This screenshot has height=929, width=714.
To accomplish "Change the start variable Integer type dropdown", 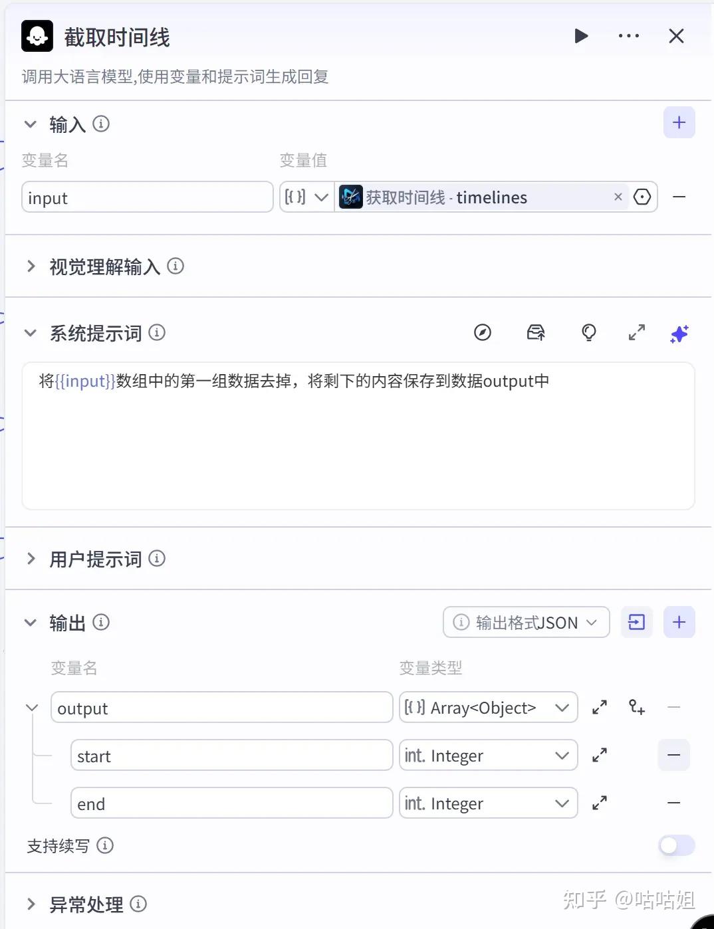I will [x=488, y=756].
